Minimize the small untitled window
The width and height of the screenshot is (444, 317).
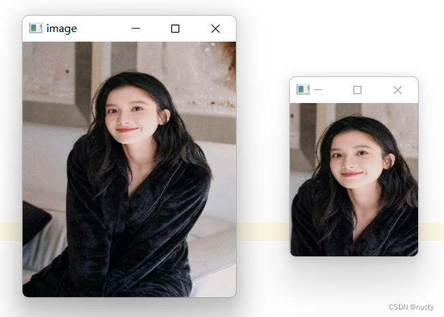(318, 90)
